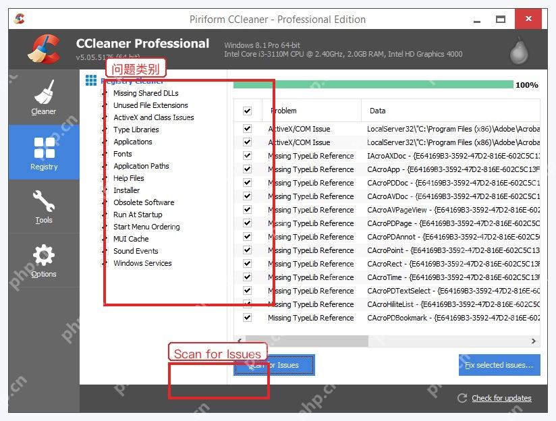Toggle checkbox for CAcroPDPage row
This screenshot has height=421, width=556.
click(247, 223)
